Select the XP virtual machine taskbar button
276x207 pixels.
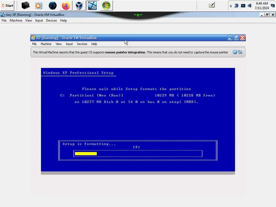click(x=92, y=6)
